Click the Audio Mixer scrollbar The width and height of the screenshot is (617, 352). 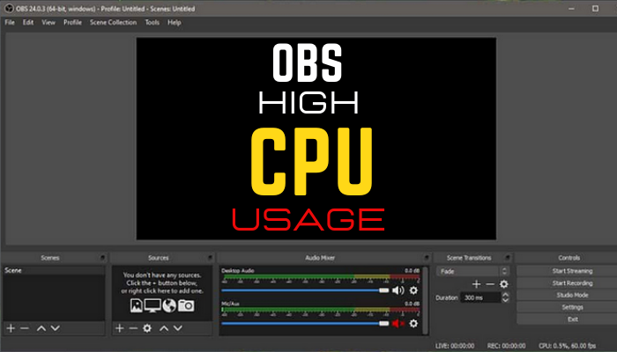click(x=425, y=301)
